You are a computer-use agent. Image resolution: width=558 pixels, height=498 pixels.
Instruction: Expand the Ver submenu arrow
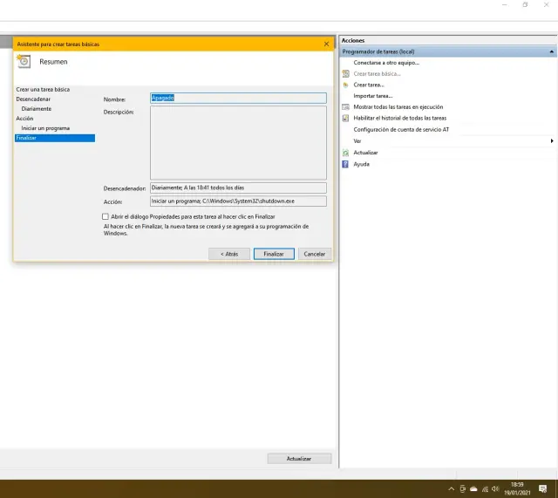552,140
